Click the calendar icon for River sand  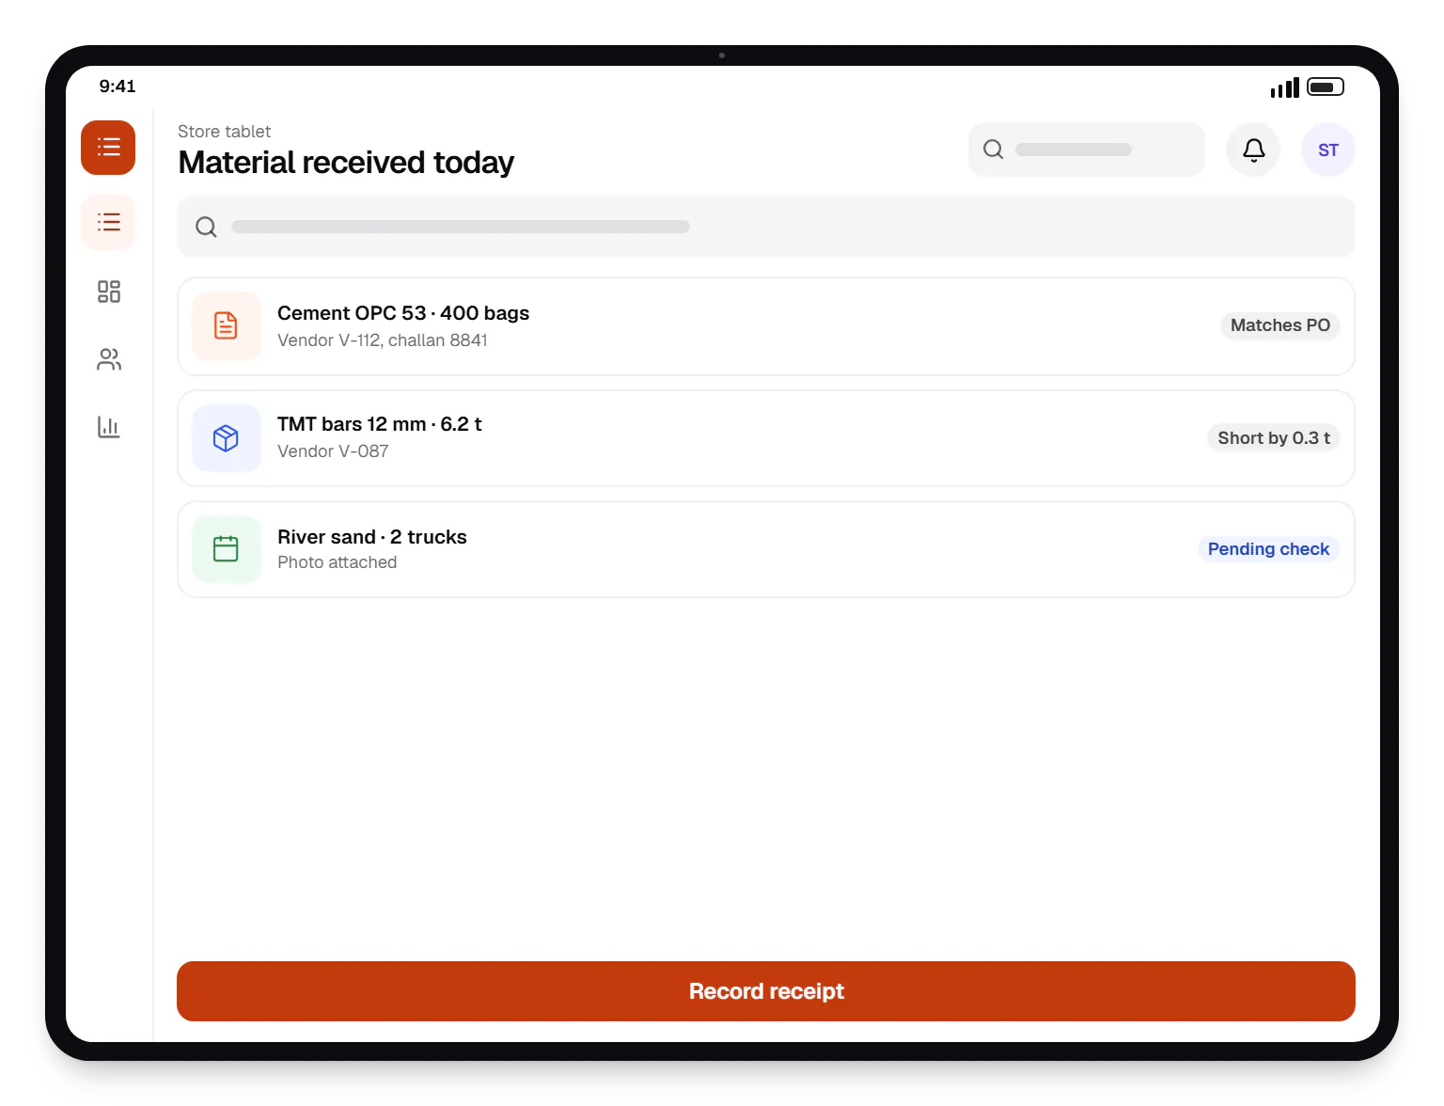pyautogui.click(x=226, y=549)
